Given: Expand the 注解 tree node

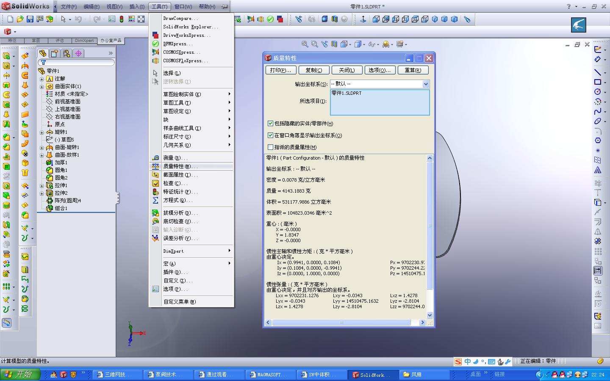Looking at the screenshot, I should (x=42, y=79).
